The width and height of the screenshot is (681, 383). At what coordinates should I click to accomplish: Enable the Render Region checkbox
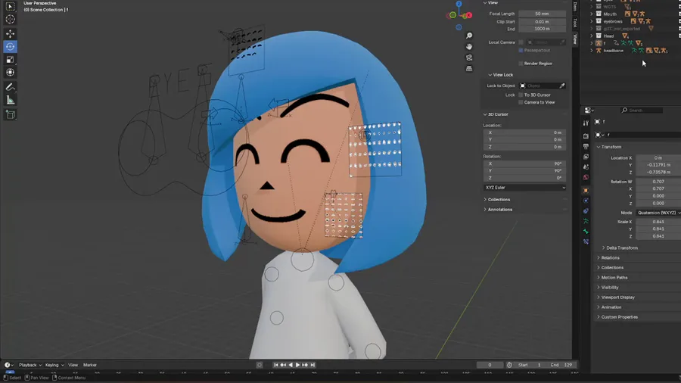521,64
